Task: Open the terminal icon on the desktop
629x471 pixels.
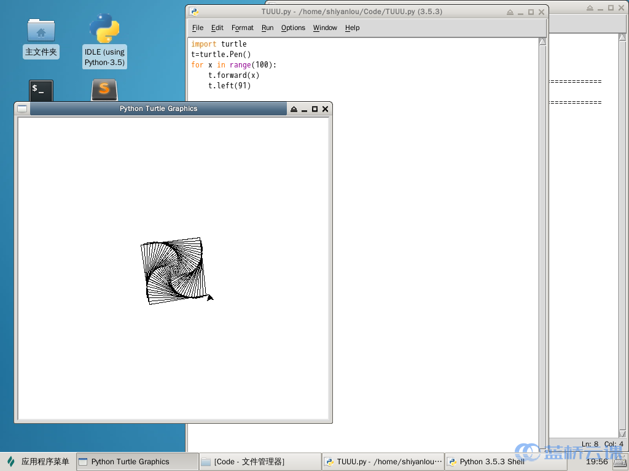Action: click(x=41, y=90)
